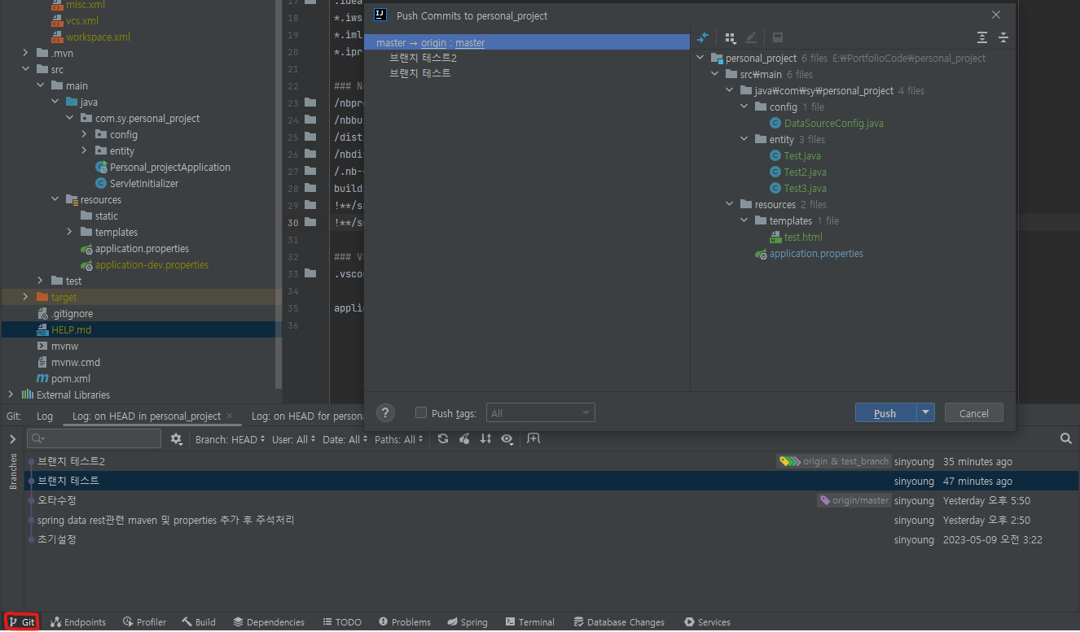Open the Push tags All dropdown
The height and width of the screenshot is (632, 1080).
(541, 413)
